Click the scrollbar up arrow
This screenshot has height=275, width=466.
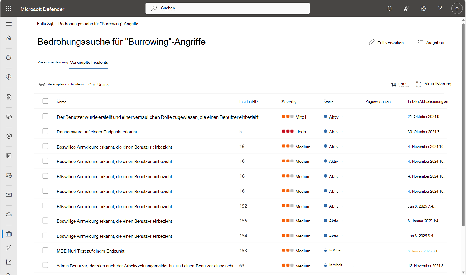coord(463,20)
